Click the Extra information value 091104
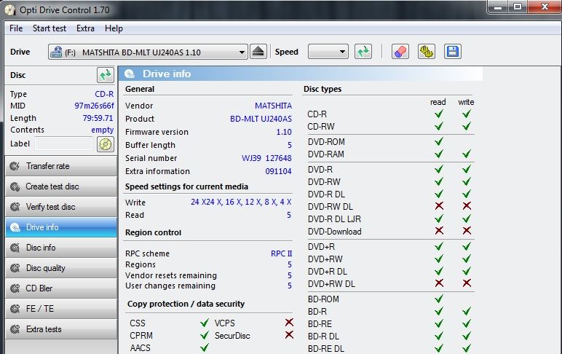562x354 pixels. coord(279,171)
